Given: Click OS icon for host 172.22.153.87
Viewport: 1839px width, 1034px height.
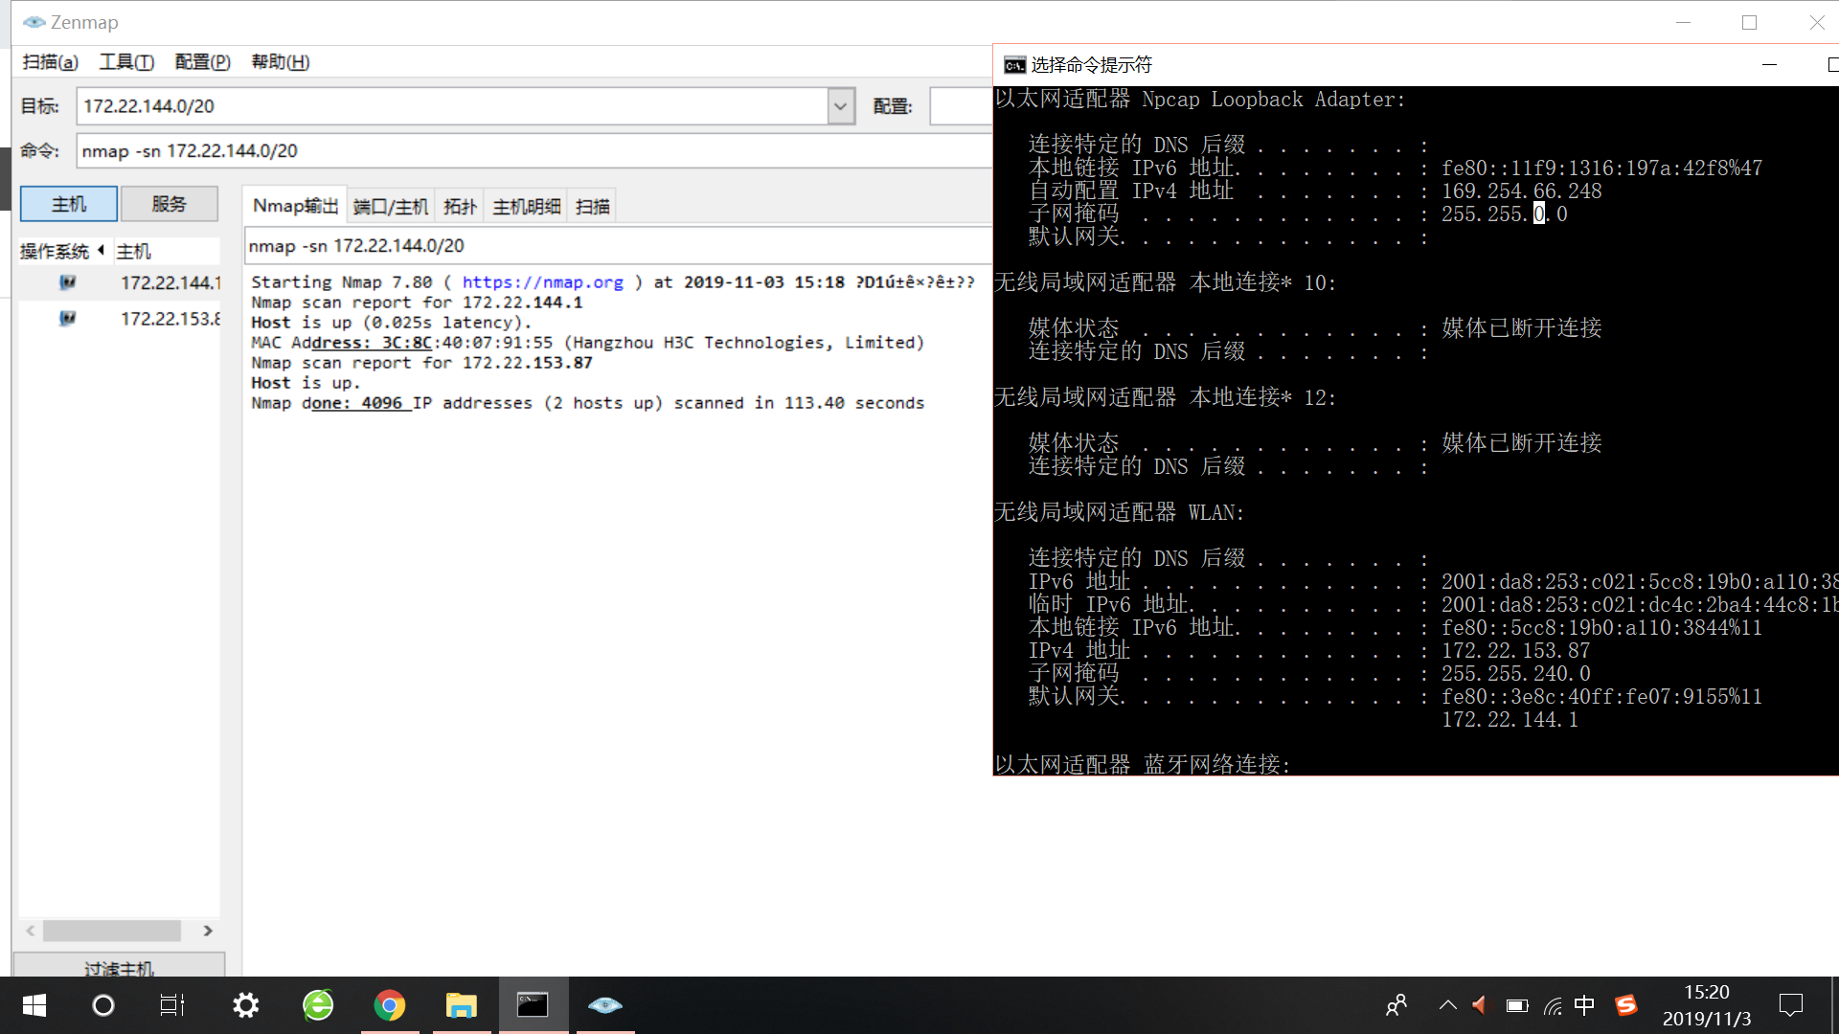Looking at the screenshot, I should tap(67, 318).
